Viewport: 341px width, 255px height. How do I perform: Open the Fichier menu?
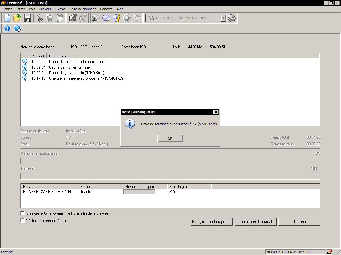pyautogui.click(x=7, y=9)
